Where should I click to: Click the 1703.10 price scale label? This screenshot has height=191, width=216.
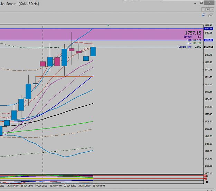[208, 173]
